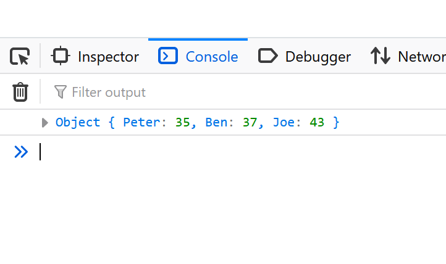Switch to the Console tab label
The image size is (446, 264).
point(212,57)
